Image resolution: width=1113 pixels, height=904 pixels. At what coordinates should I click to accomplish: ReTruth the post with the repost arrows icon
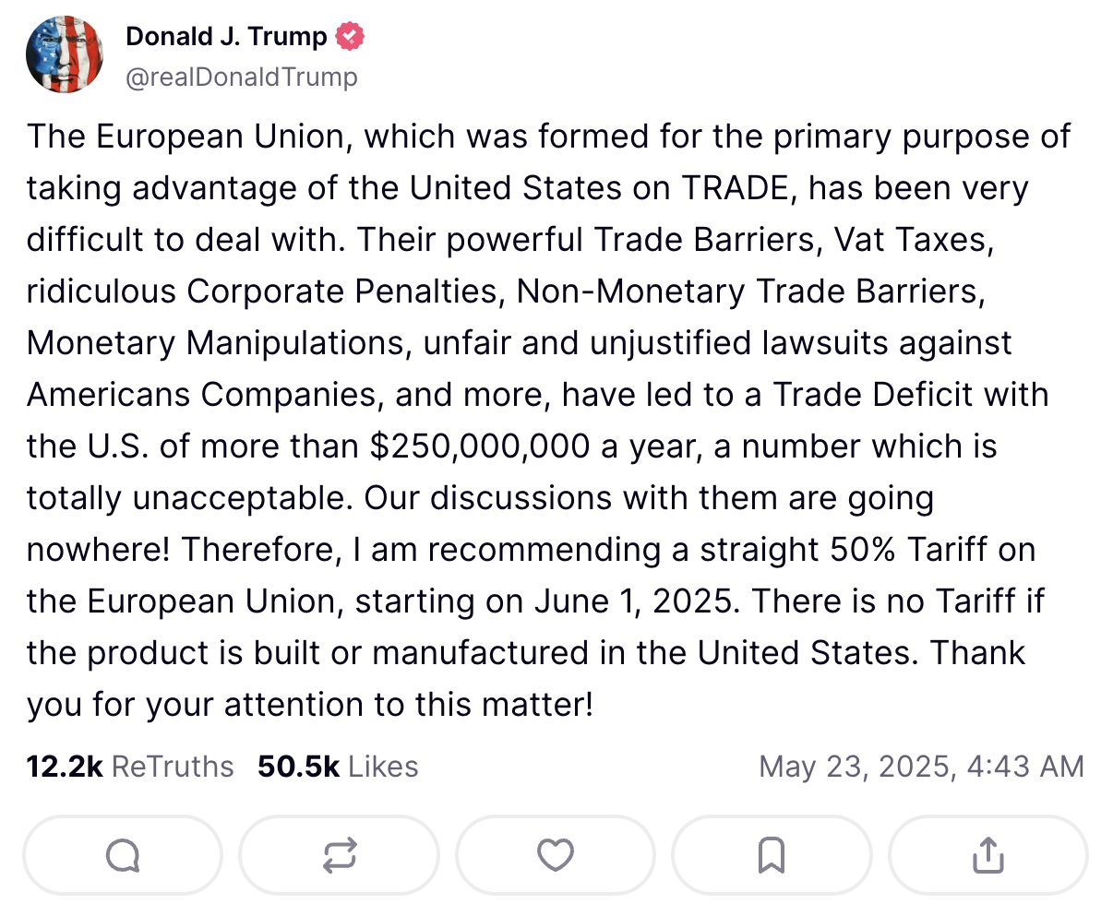point(339,856)
